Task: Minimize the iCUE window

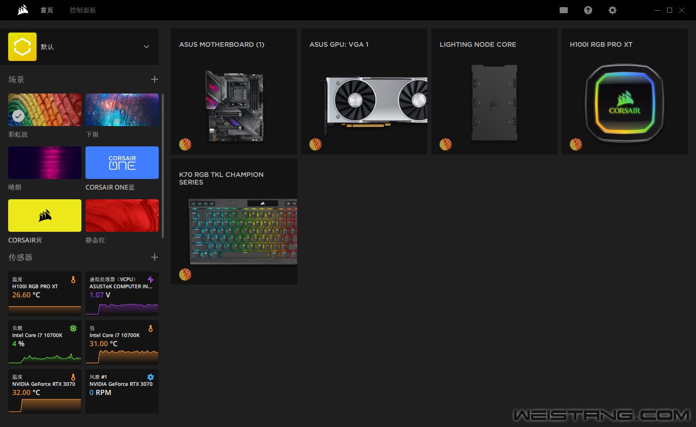Action: coord(657,10)
